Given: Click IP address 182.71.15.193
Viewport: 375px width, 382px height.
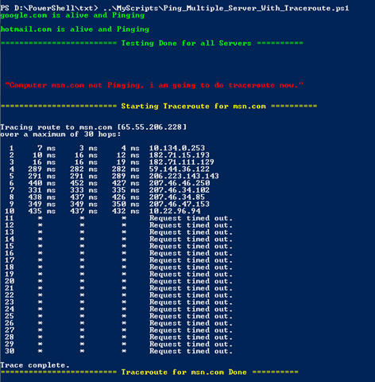Looking at the screenshot, I should (x=180, y=155).
